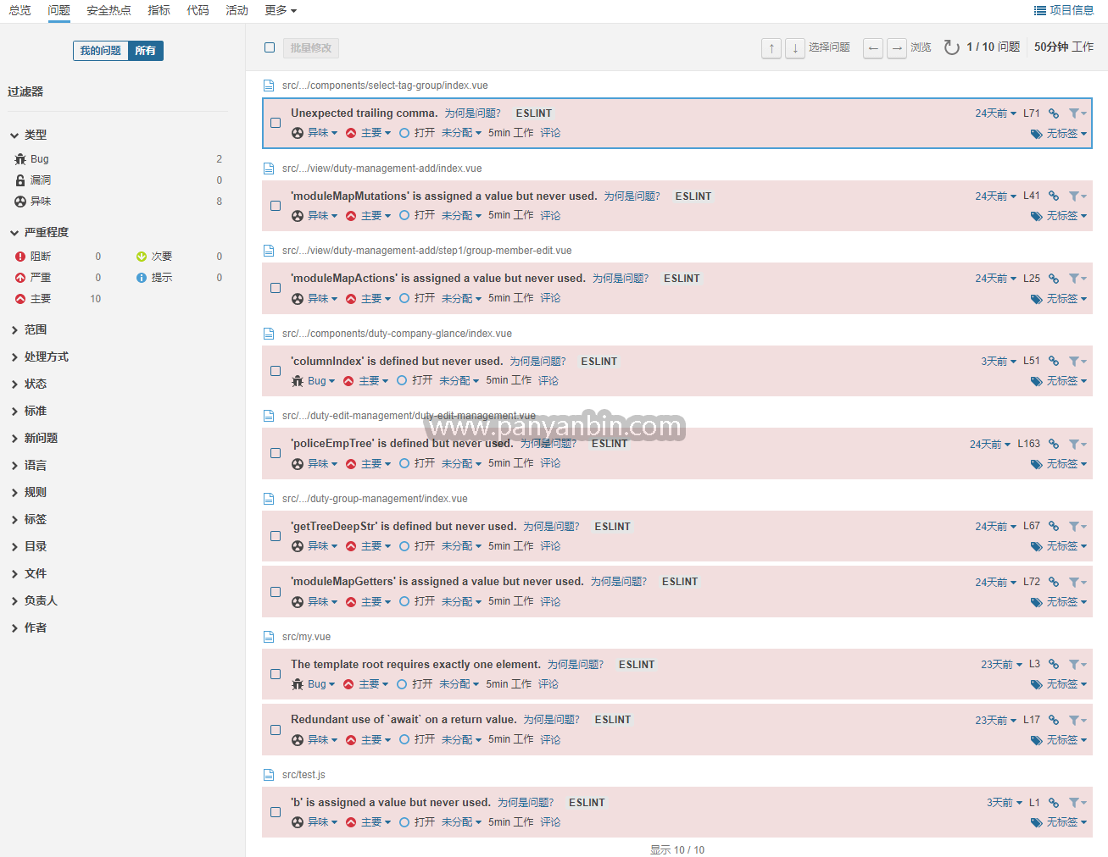The image size is (1108, 857).
Task: Click the refresh icon next to issue count
Action: [951, 47]
